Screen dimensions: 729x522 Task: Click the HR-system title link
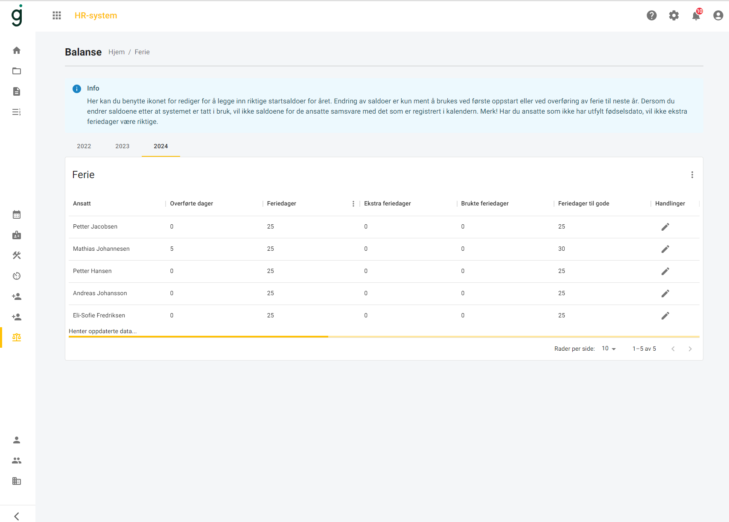click(x=96, y=15)
